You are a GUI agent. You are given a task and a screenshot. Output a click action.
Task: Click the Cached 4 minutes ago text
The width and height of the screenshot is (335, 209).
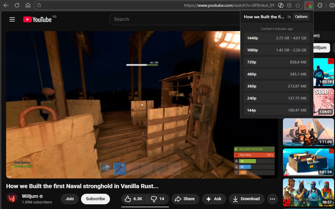pos(277,29)
